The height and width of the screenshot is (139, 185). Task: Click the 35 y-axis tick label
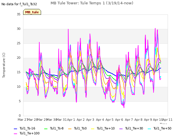point(18,14)
